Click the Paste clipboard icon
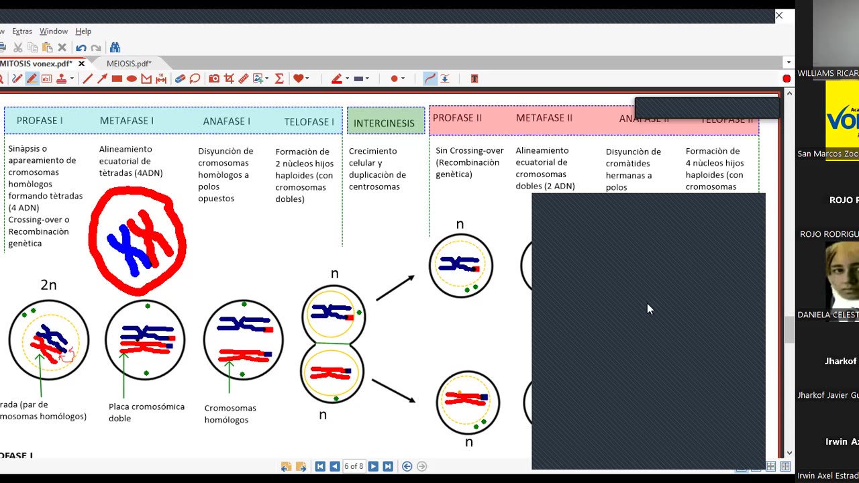This screenshot has width=859, height=483. pyautogui.click(x=47, y=48)
